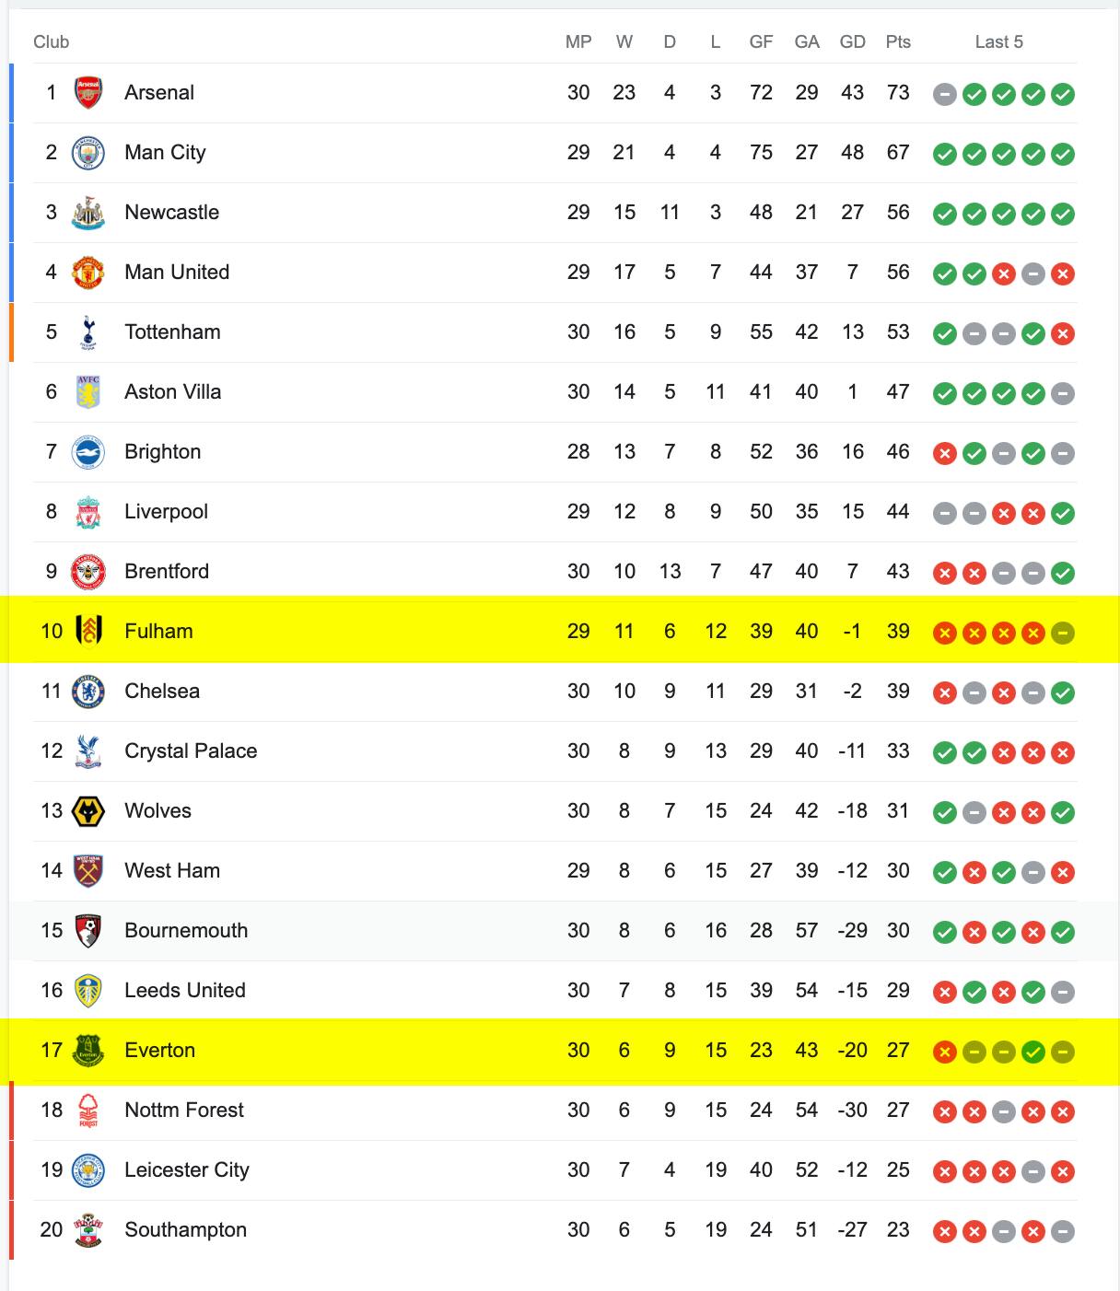Click the Brentford table row points value
The width and height of the screenshot is (1120, 1291).
[x=898, y=572]
